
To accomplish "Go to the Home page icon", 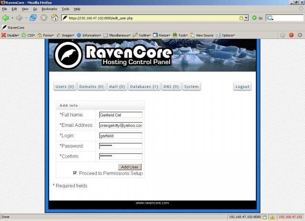I will coord(55,18).
